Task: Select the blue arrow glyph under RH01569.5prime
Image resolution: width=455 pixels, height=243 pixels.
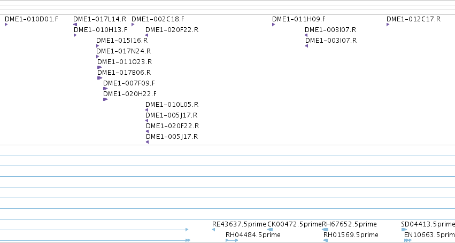Action: pos(326,240)
